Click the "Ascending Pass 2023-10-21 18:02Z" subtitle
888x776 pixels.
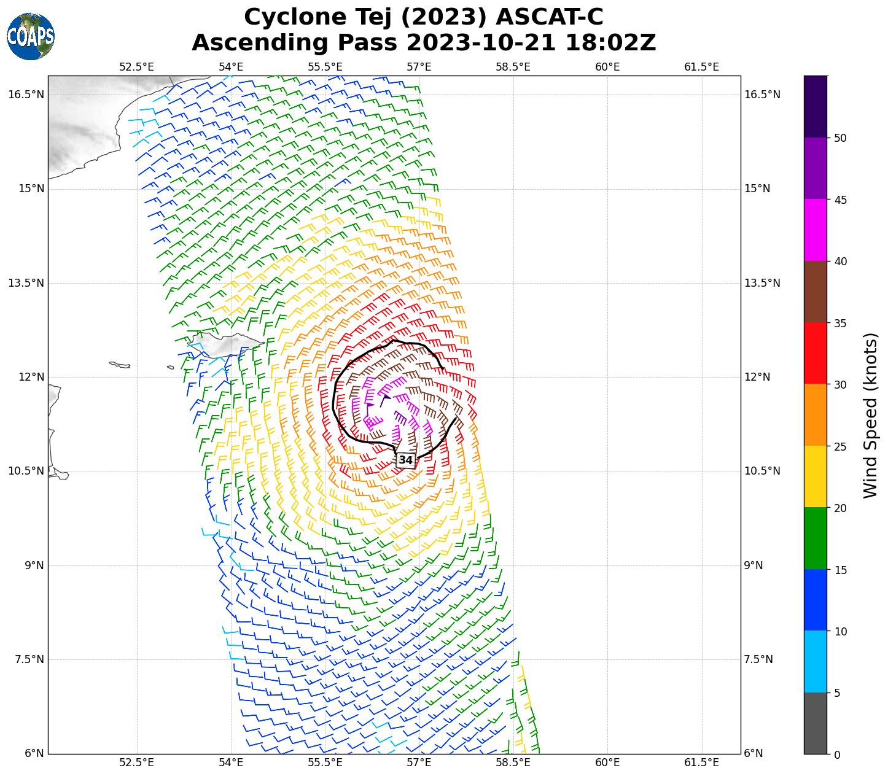click(x=424, y=43)
